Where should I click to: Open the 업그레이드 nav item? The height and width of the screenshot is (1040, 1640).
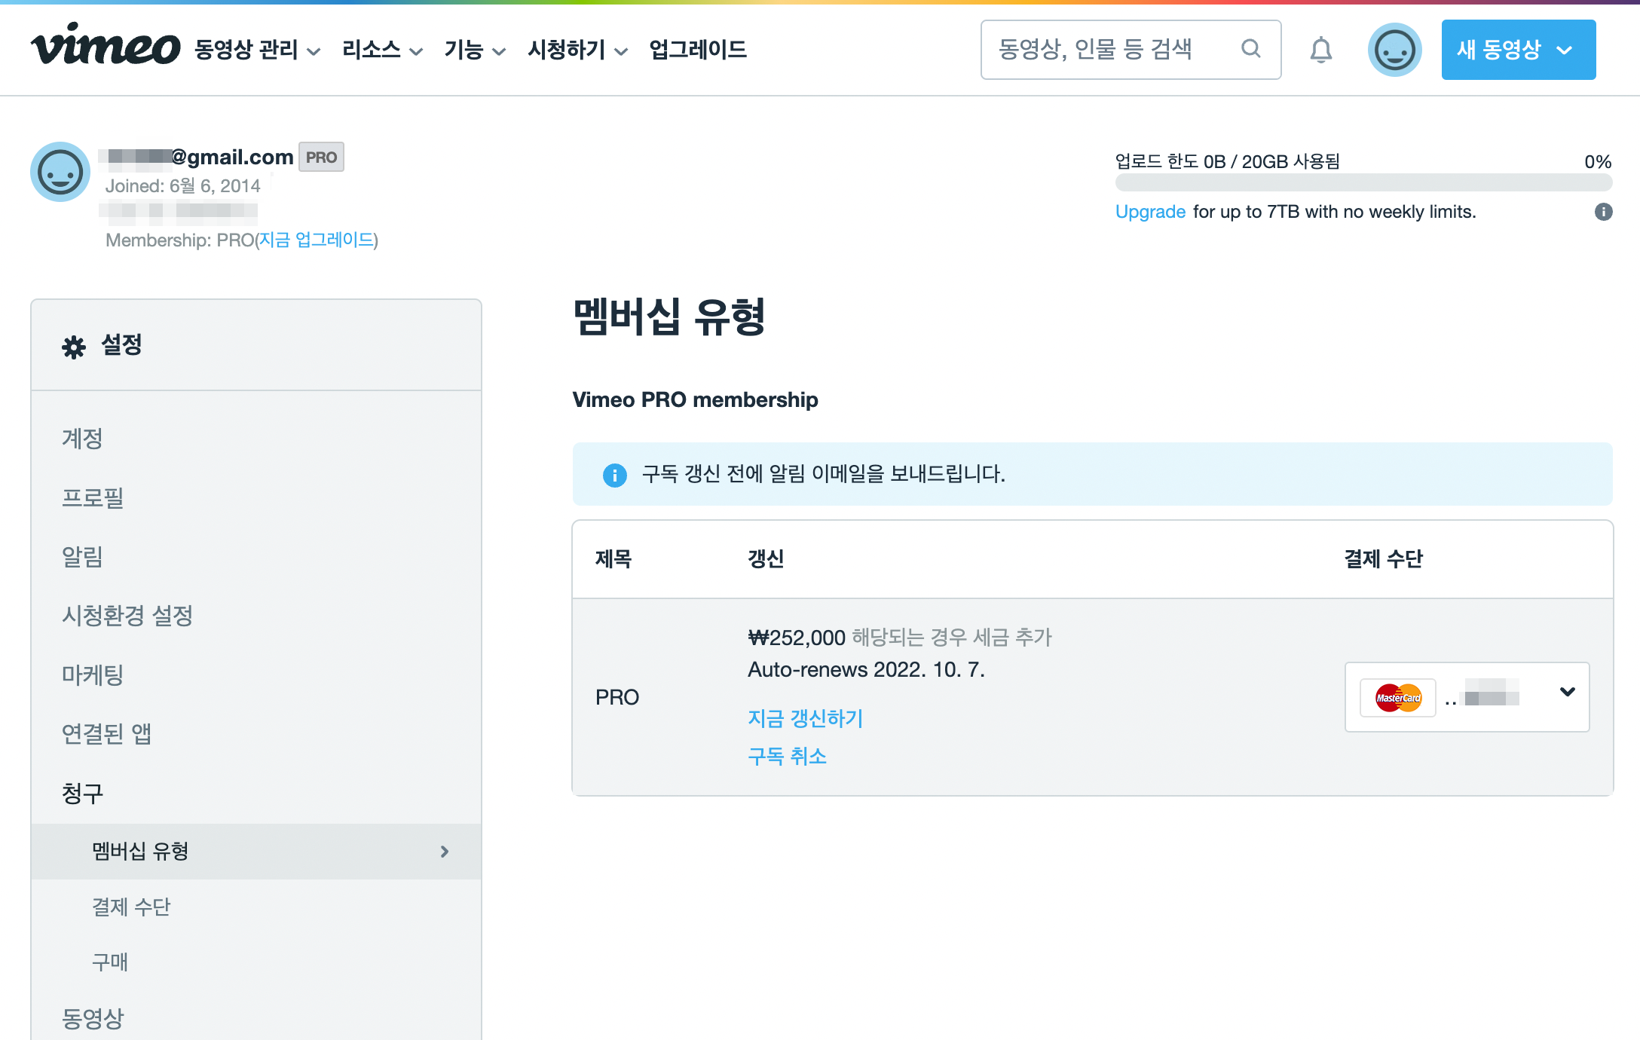tap(698, 50)
